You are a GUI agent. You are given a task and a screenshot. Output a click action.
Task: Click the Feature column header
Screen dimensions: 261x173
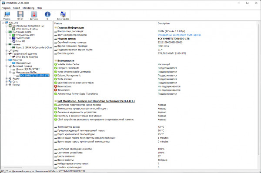point(58,23)
